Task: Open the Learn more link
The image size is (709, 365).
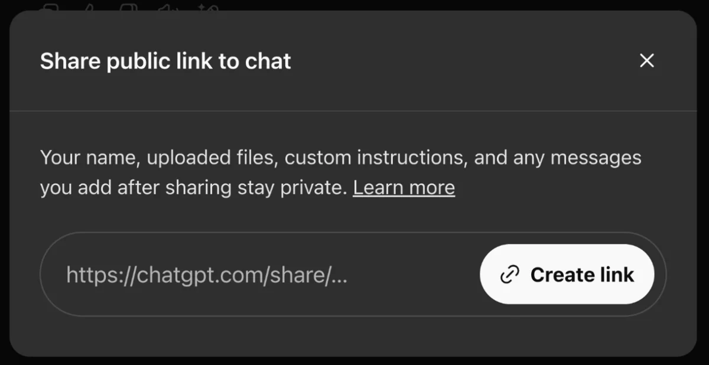Action: pyautogui.click(x=404, y=188)
